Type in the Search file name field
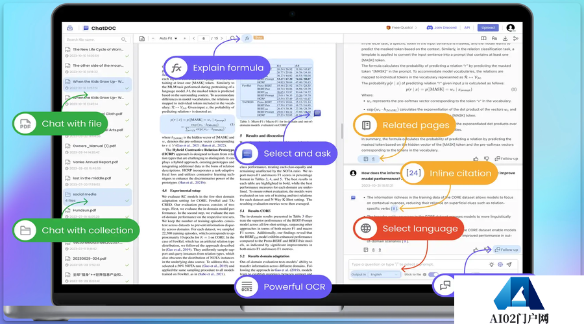Image resolution: width=584 pixels, height=324 pixels. point(96,40)
